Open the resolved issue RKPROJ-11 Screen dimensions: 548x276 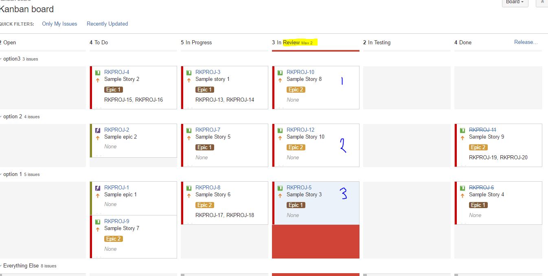482,130
